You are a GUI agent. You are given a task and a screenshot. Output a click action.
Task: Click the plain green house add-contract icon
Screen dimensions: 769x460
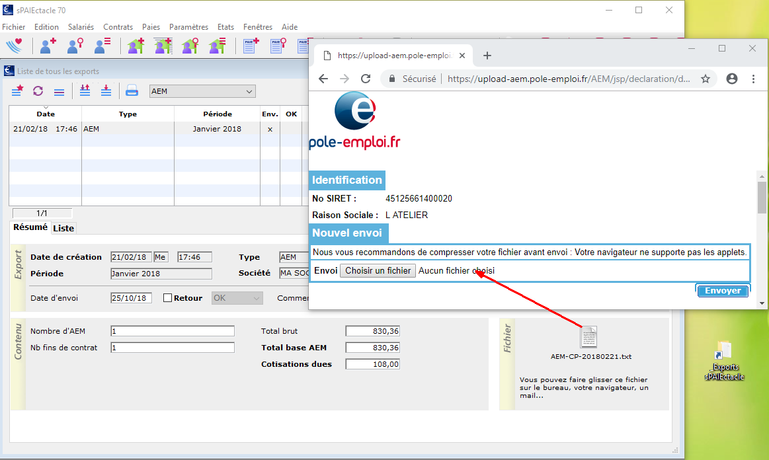click(x=136, y=46)
